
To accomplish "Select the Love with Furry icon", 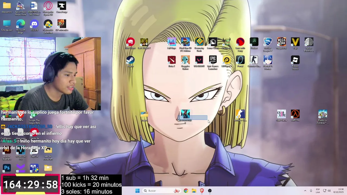I will coord(240,45).
